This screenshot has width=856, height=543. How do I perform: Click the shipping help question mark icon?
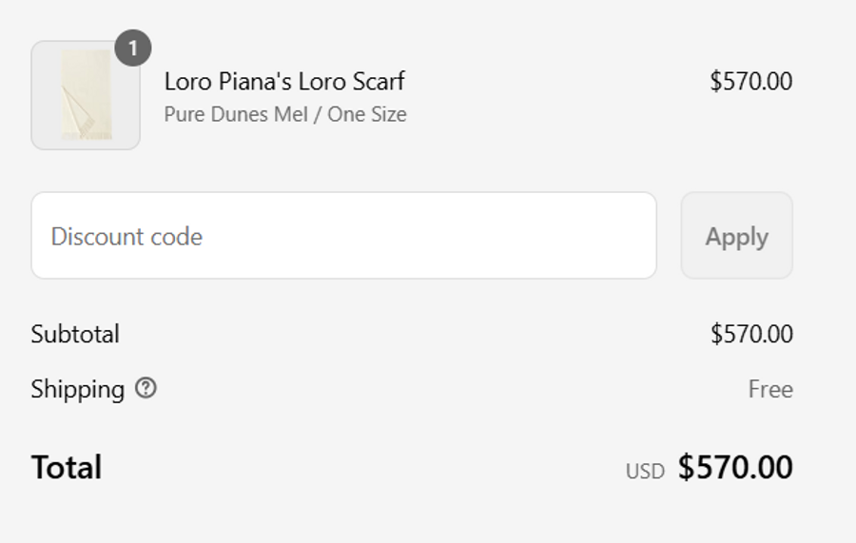[146, 388]
